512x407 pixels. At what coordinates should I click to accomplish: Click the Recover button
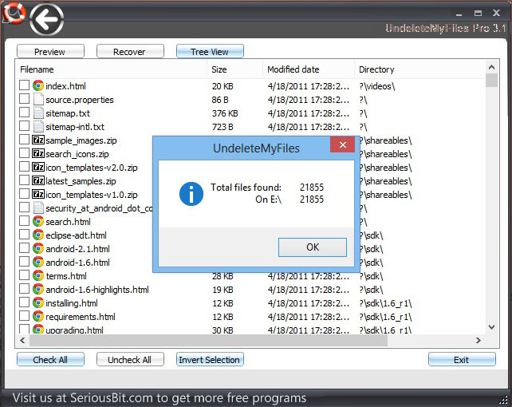point(130,52)
